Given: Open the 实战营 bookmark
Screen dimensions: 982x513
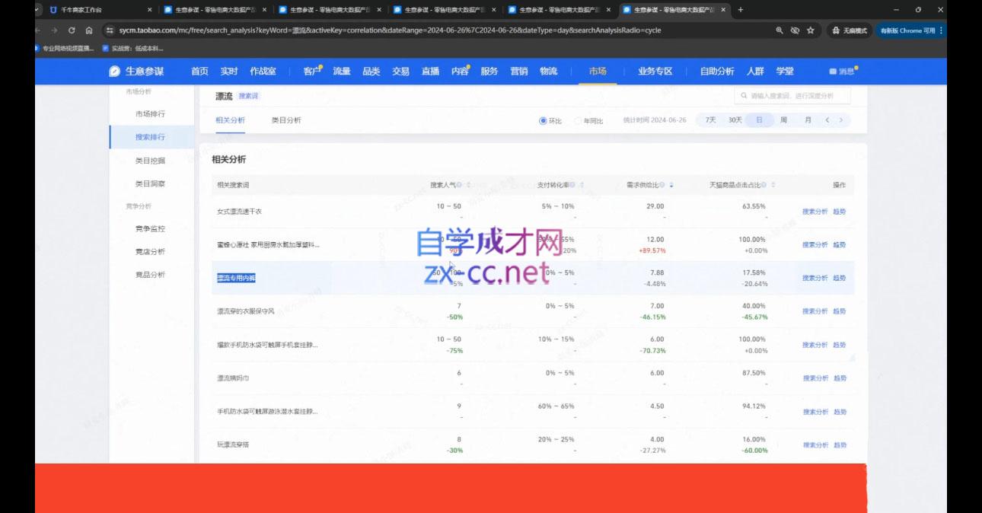Looking at the screenshot, I should [x=132, y=48].
